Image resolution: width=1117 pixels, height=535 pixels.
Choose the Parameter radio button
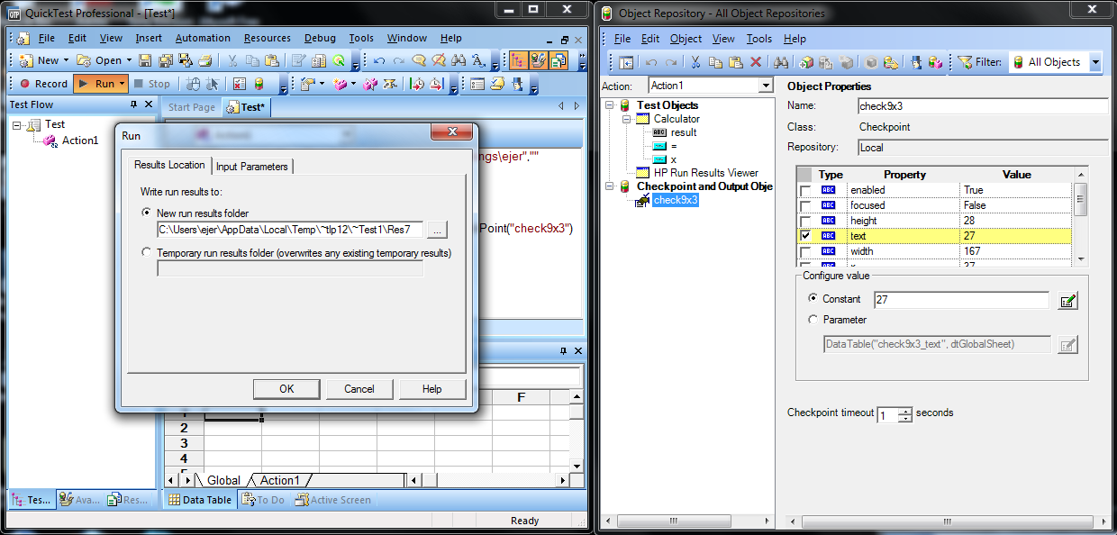[813, 320]
